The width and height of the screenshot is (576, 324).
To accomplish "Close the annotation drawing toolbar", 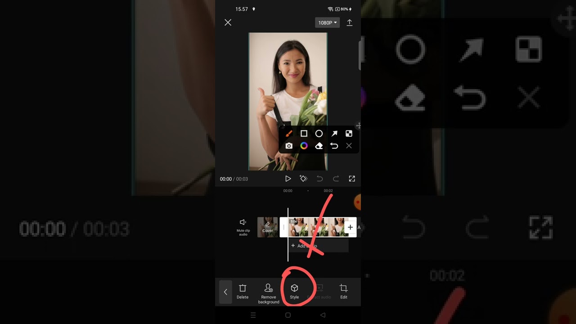I will (349, 146).
